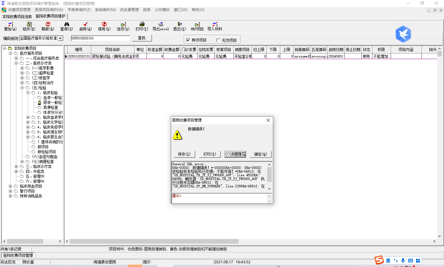The image size is (444, 267).
Task: Expand the 一、综合医疗服务类 tree node
Action: (x=16, y=58)
